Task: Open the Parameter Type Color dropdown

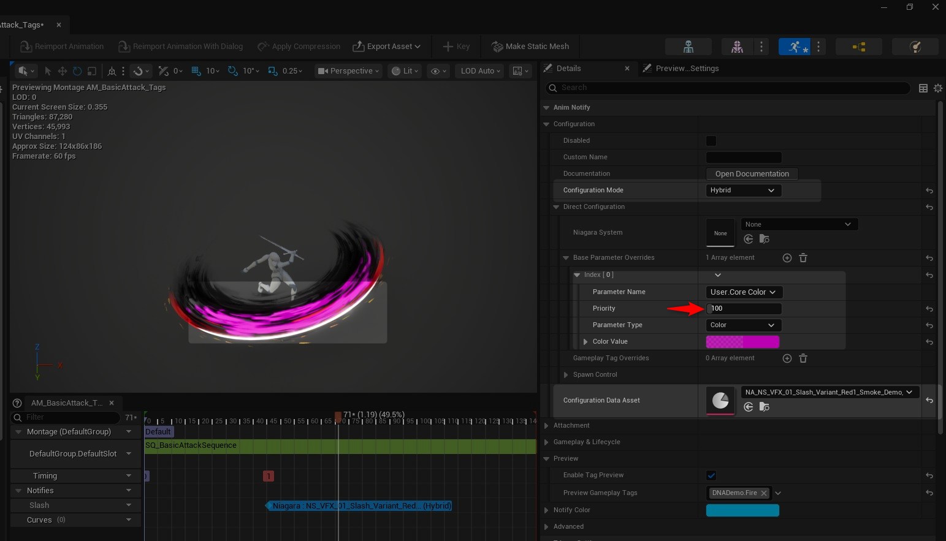Action: tap(743, 325)
